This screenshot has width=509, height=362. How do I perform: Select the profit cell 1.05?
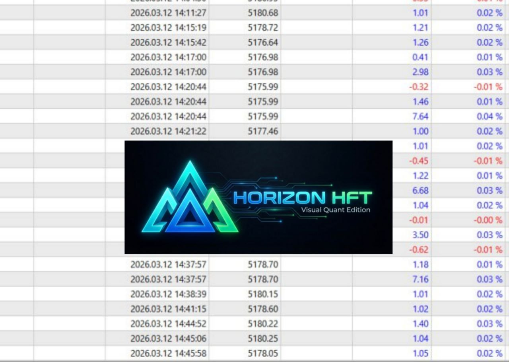[x=420, y=353]
